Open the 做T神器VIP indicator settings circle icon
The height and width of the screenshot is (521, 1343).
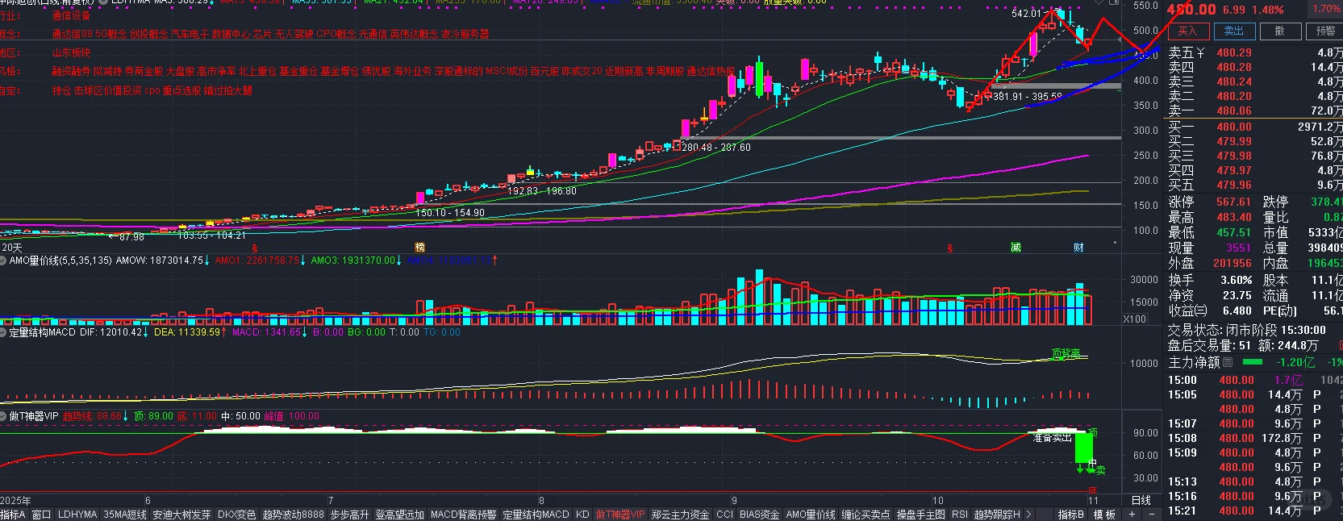tap(4, 416)
